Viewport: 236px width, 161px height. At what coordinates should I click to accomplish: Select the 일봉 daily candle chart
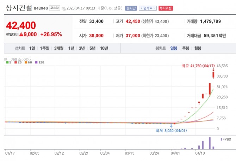(x=174, y=48)
